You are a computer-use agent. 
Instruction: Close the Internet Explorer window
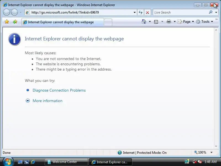coord(214,5)
